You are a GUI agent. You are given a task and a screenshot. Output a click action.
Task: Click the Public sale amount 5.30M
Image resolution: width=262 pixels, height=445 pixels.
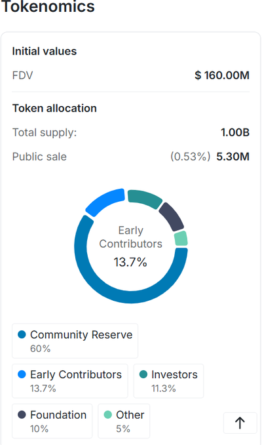pos(233,157)
